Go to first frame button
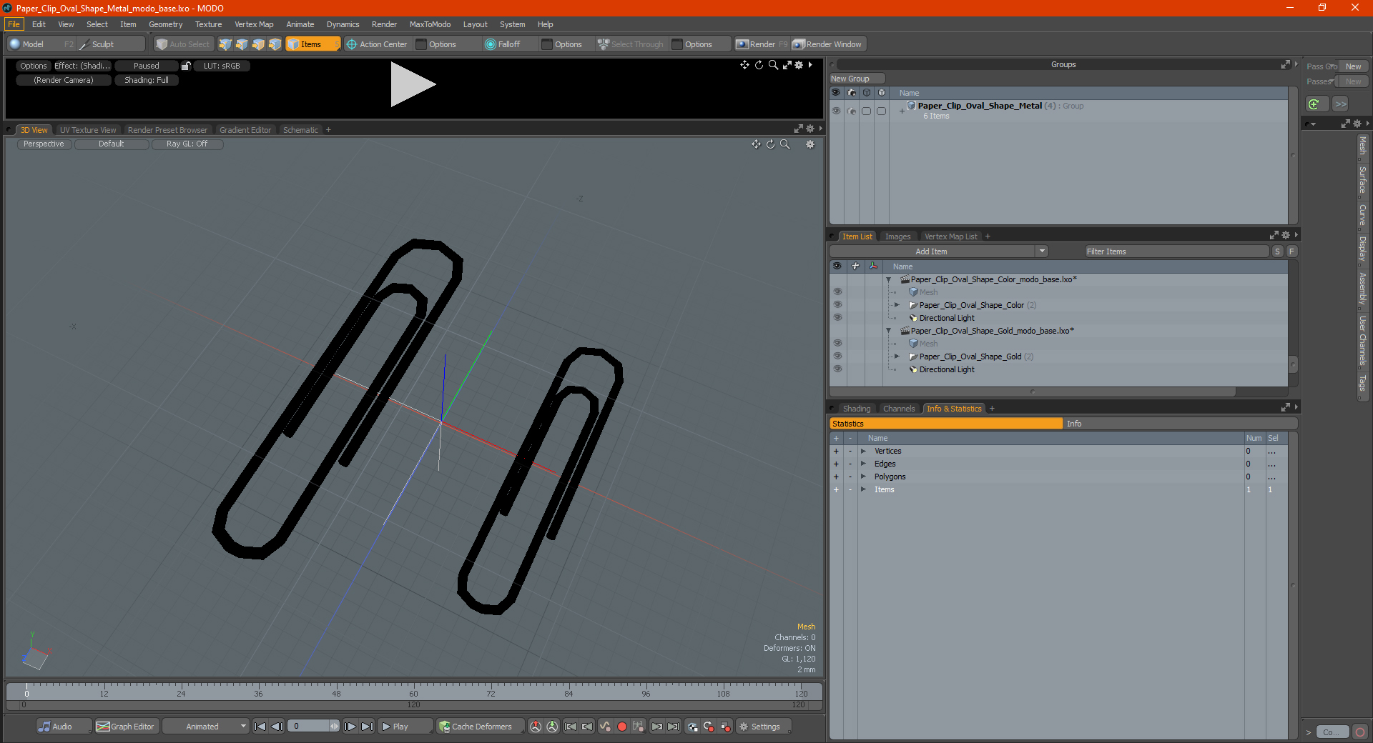The height and width of the screenshot is (743, 1373). click(x=260, y=727)
